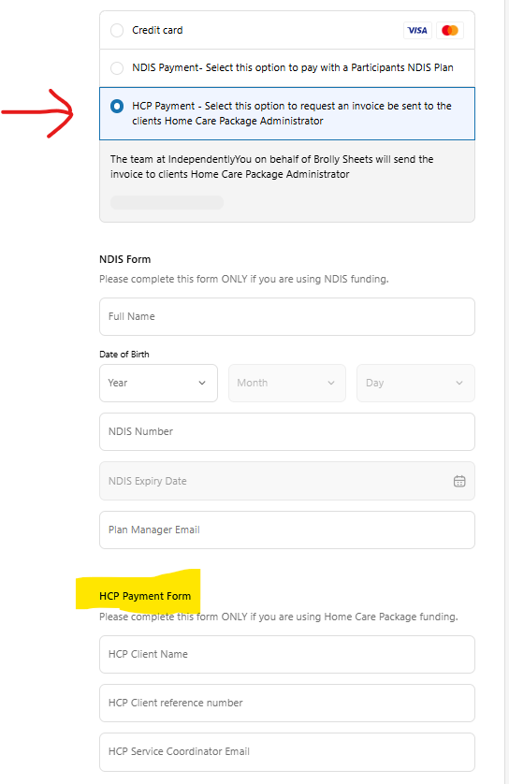This screenshot has width=509, height=784.
Task: Click the Date of Birth label
Action: [124, 354]
